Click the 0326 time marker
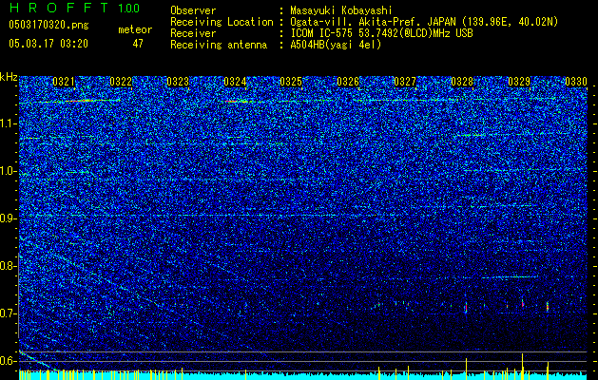Viewport: 598px width, 380px height. [348, 82]
